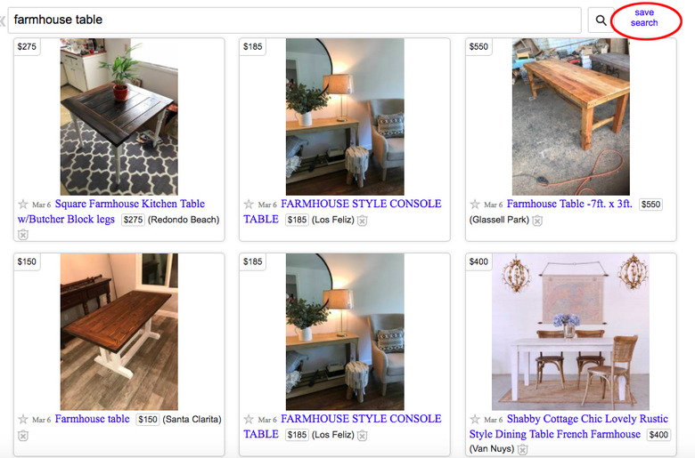Hide the Santa Clarita Farmhouse table posting

(23, 436)
